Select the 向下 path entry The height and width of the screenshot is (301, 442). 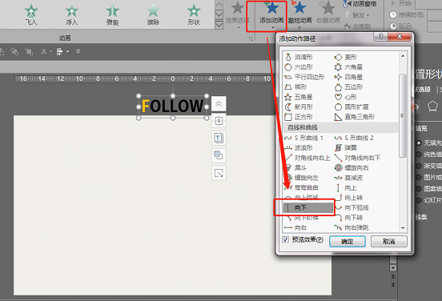coord(308,208)
